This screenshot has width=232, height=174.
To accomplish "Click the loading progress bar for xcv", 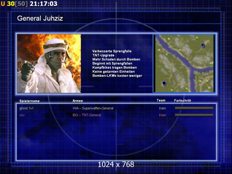I will point(194,115).
